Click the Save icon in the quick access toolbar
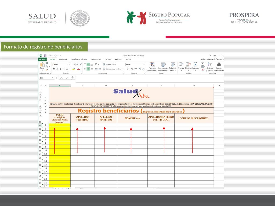 45,56
